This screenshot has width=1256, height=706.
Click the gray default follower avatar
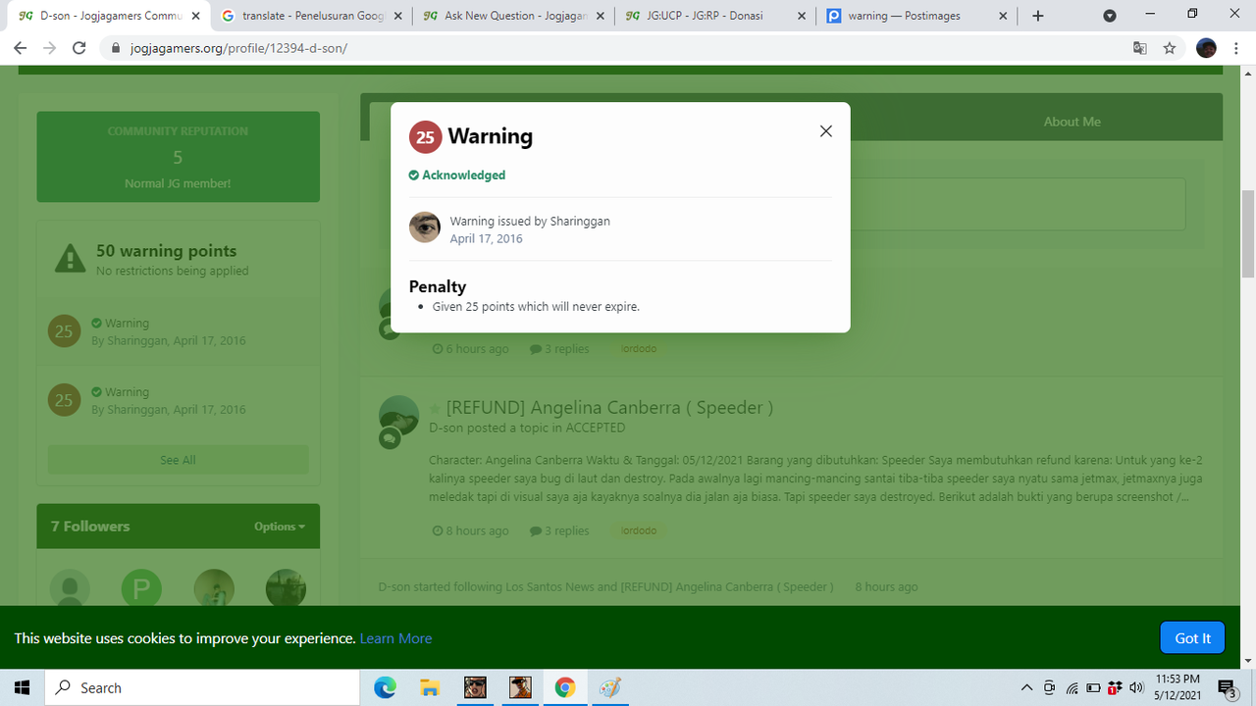point(70,589)
